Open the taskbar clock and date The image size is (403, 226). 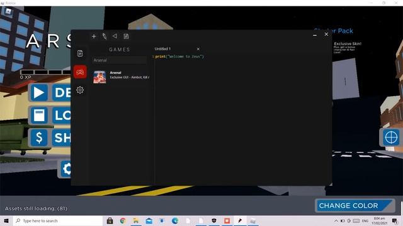coord(379,220)
